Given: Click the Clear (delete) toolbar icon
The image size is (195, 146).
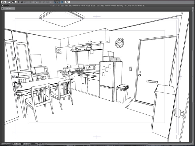Looking at the screenshot, I should 30,2.
